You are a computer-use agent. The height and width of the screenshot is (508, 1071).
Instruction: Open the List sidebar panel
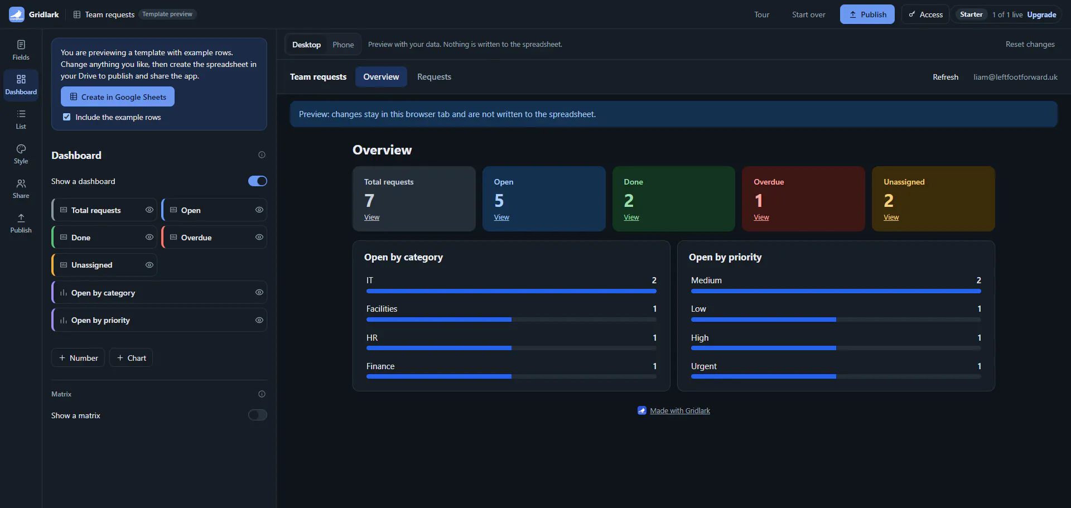(x=21, y=119)
